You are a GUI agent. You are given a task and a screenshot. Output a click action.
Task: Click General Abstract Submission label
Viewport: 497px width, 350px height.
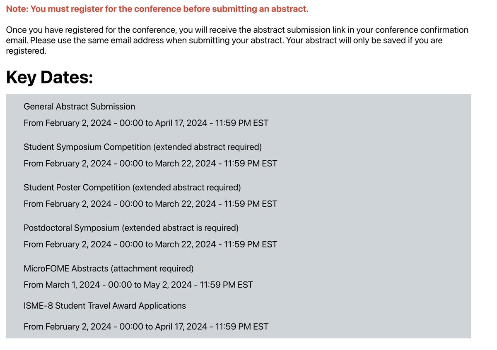pos(80,107)
